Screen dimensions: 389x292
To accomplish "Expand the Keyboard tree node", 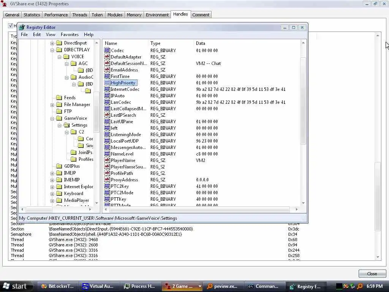I will coord(52,194).
